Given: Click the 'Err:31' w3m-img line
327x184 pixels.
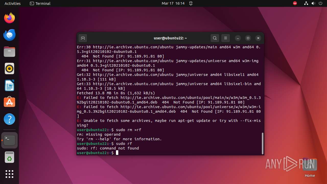Looking at the screenshot, I should tap(168, 63).
